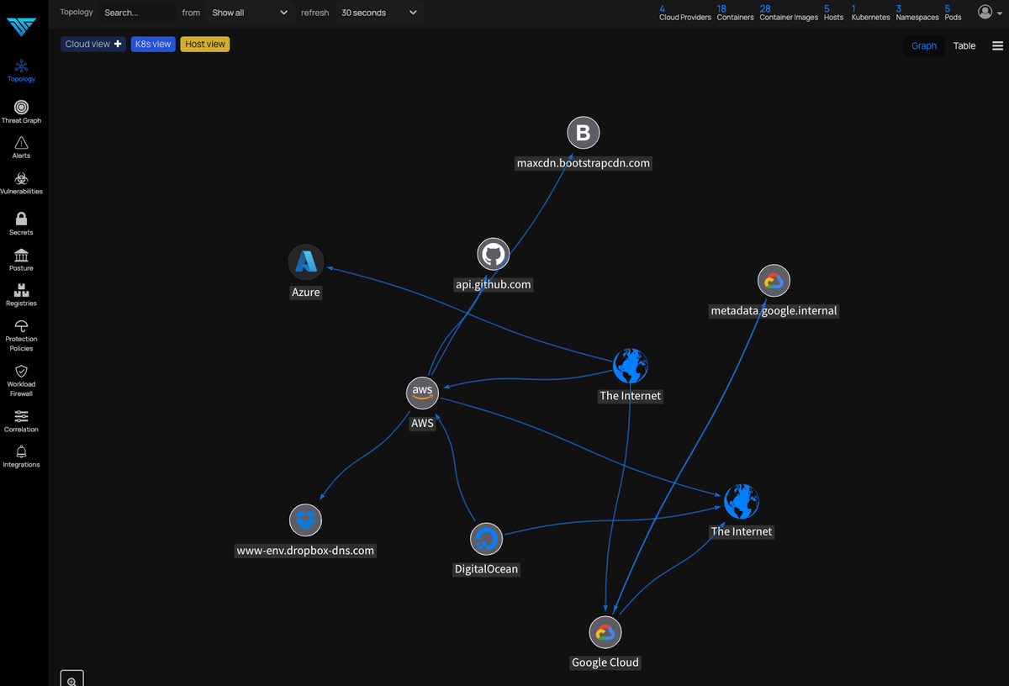Viewport: 1009px width, 686px height.
Task: Click the Azure cloud node
Action: coord(306,262)
